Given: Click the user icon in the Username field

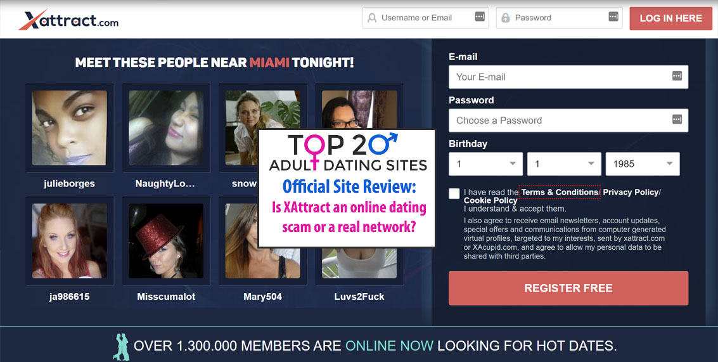Looking at the screenshot, I should pos(372,18).
